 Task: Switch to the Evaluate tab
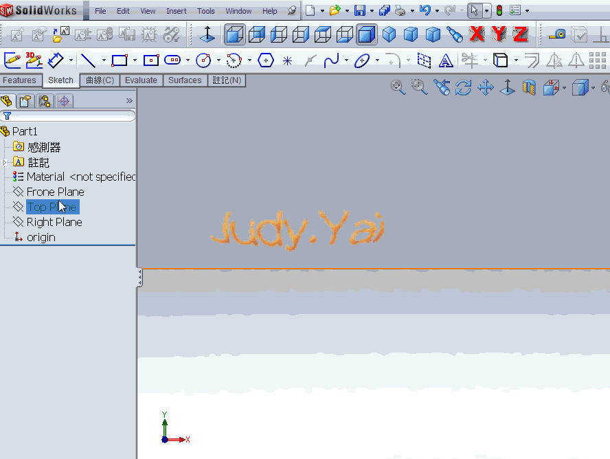[x=141, y=80]
